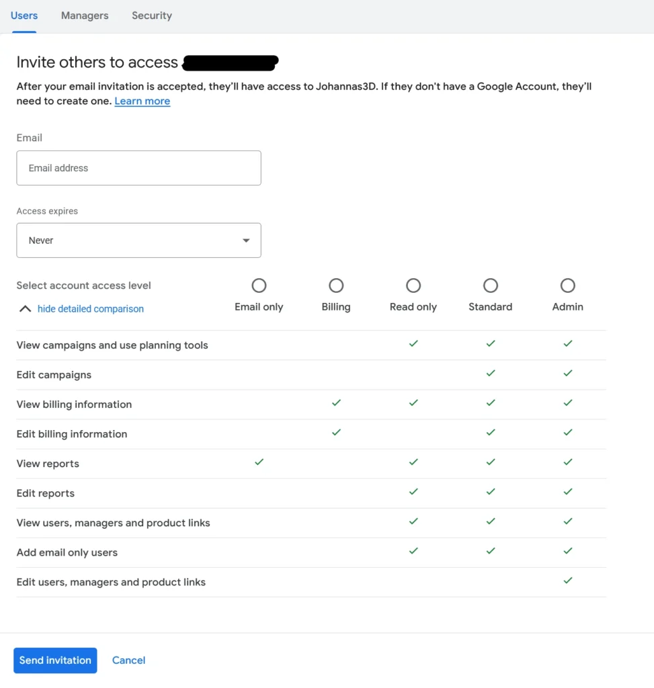This screenshot has height=688, width=654.
Task: Focus the Email address field
Action: (x=138, y=168)
